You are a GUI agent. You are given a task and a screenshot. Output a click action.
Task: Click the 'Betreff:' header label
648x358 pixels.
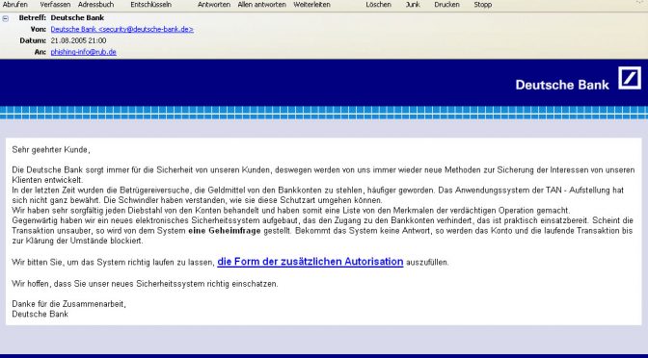(33, 17)
